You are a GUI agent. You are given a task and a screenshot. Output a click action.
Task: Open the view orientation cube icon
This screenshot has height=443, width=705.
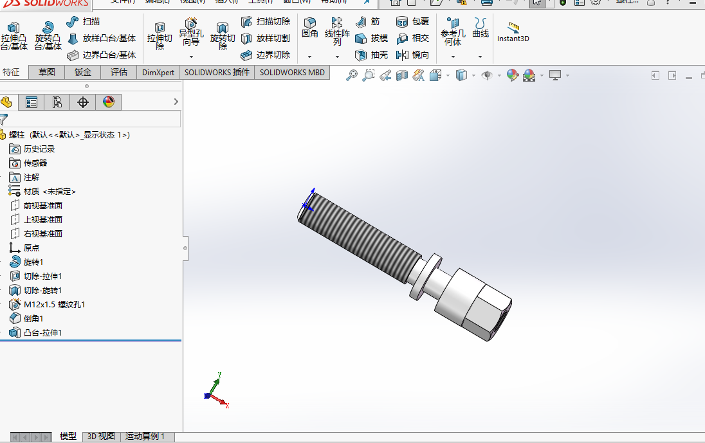(435, 75)
